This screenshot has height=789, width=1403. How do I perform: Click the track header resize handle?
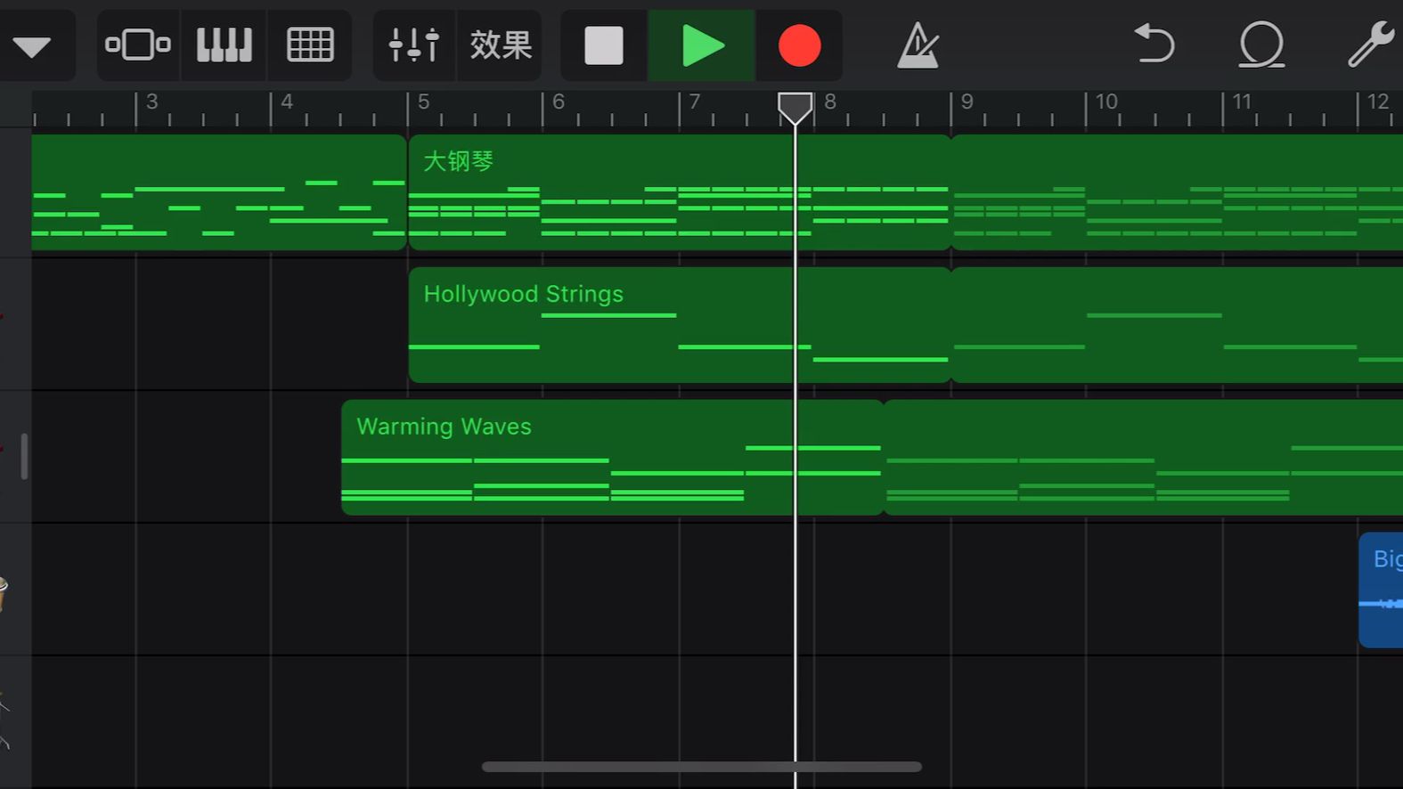click(24, 456)
